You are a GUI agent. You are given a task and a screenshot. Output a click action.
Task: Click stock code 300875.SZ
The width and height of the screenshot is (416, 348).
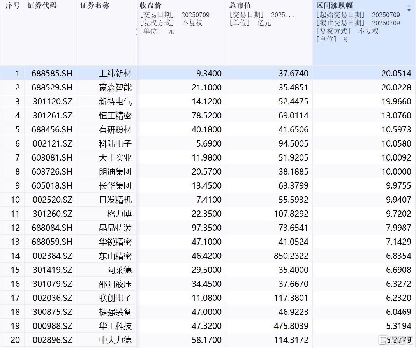point(53,312)
